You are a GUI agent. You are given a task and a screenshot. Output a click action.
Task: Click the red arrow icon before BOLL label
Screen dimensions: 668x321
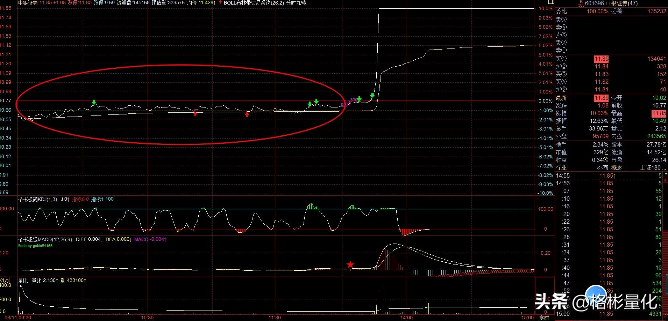click(220, 2)
